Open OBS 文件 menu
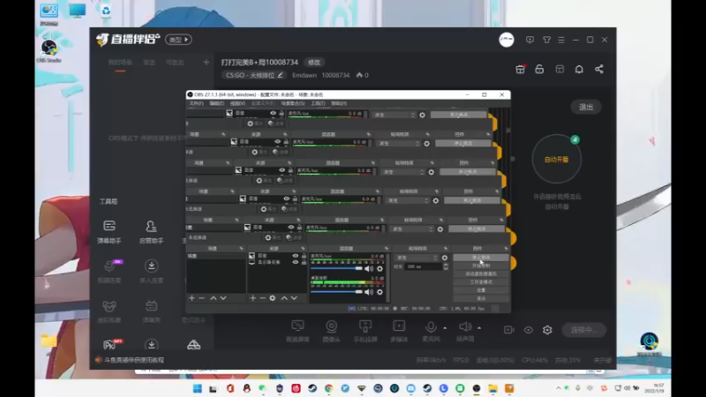The height and width of the screenshot is (397, 706). tap(196, 103)
